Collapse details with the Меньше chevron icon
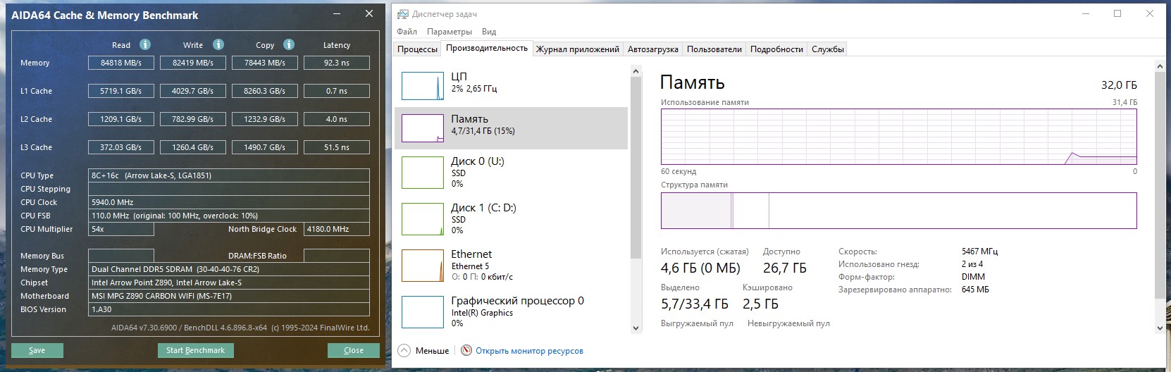Screen dimensions: 1171x372 pos(404,350)
